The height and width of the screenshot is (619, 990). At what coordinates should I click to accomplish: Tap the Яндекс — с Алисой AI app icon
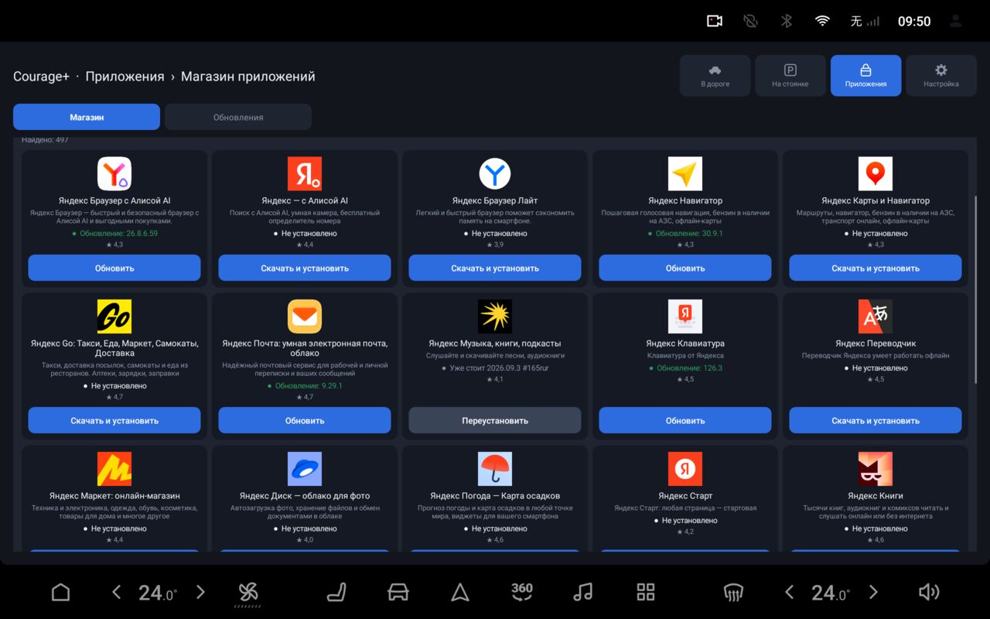(x=305, y=174)
